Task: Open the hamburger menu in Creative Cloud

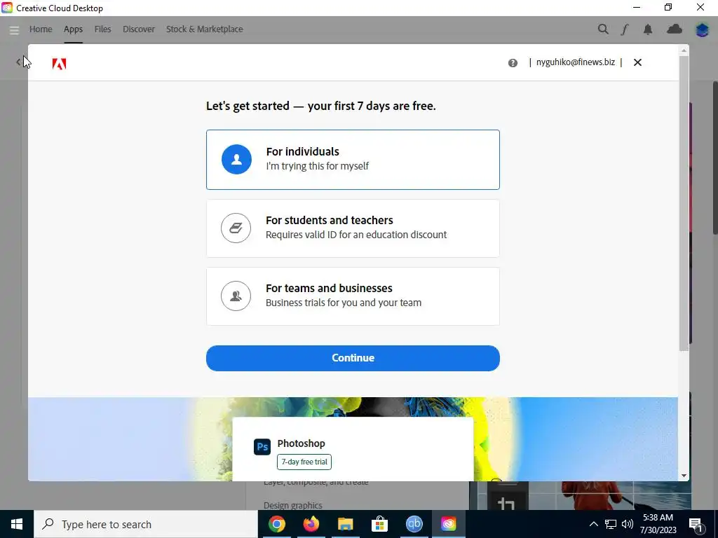Action: pos(14,29)
